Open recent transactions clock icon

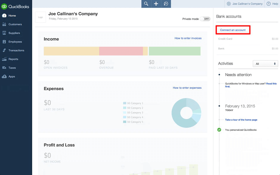166,4
